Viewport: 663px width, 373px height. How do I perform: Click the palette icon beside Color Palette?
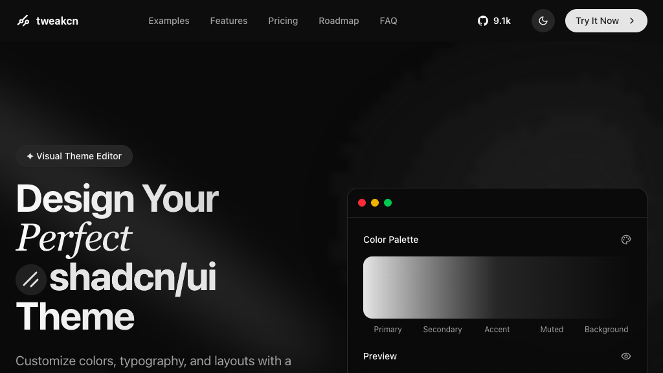[x=625, y=240]
